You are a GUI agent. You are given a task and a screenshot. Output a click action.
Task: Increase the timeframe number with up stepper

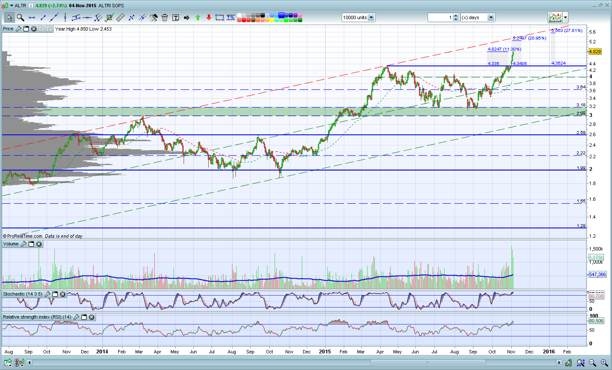[456, 16]
